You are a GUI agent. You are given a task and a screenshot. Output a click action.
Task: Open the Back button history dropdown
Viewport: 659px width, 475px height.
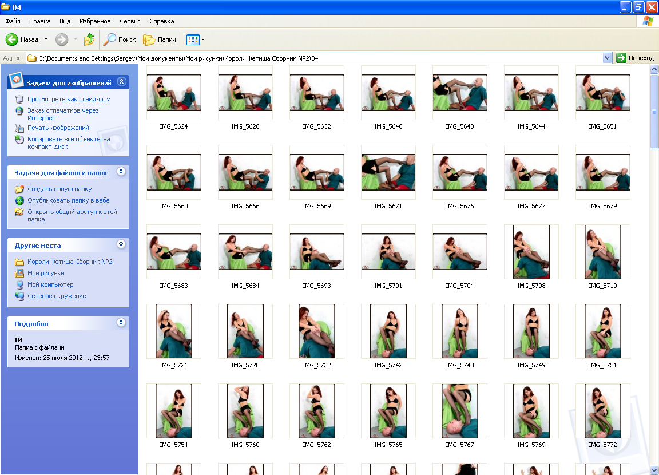pos(46,39)
